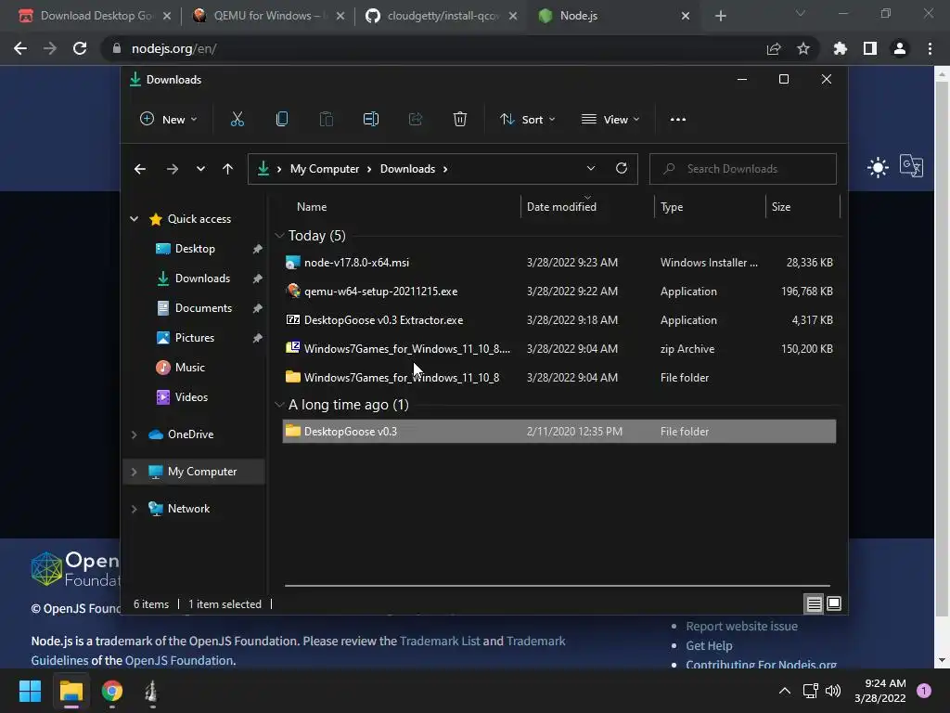Open Chrome profile avatar icon
Viewport: 950px width, 713px height.
point(900,48)
